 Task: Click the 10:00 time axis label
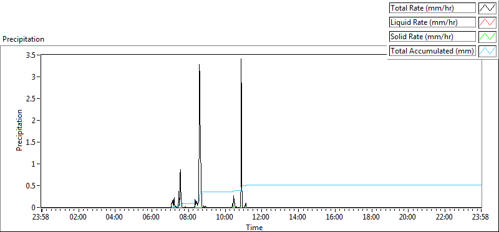(x=225, y=217)
